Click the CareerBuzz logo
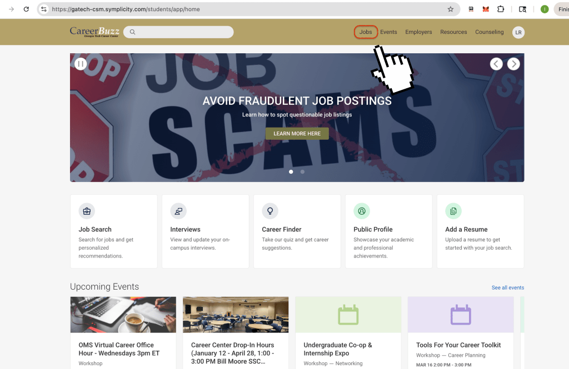 pos(94,32)
